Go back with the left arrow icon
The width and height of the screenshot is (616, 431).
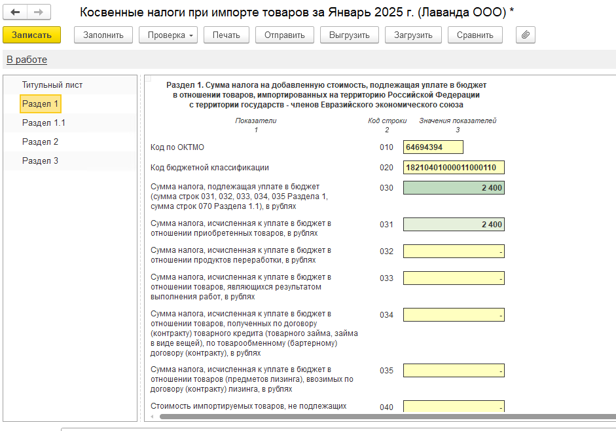[x=15, y=12]
